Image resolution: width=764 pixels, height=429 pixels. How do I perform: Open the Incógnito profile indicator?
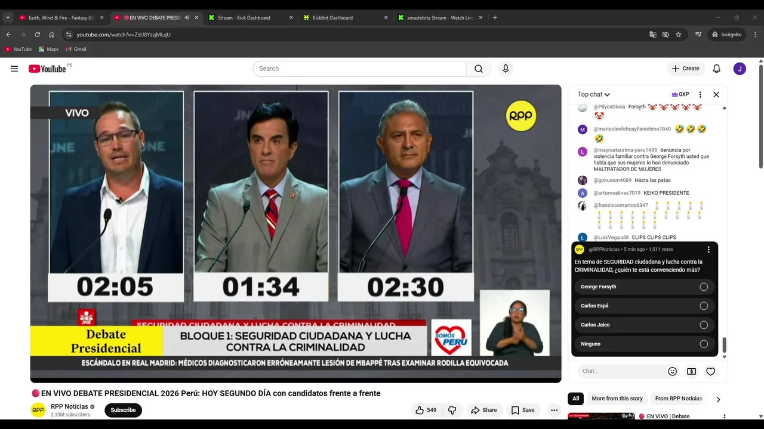click(726, 35)
